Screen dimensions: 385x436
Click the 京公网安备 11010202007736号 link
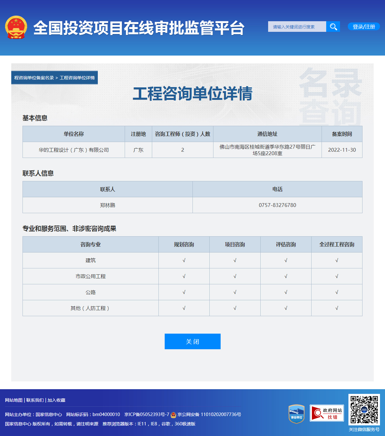[x=209, y=414]
